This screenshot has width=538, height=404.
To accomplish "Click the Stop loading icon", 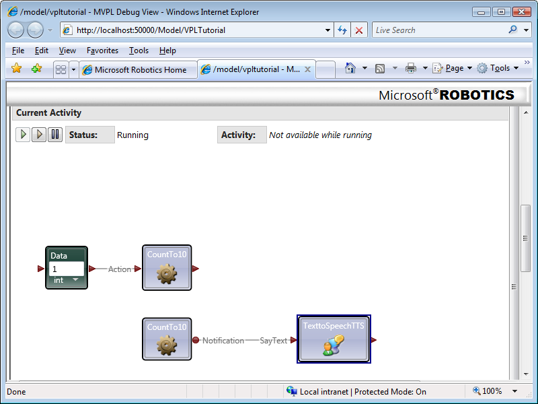I will tap(358, 30).
